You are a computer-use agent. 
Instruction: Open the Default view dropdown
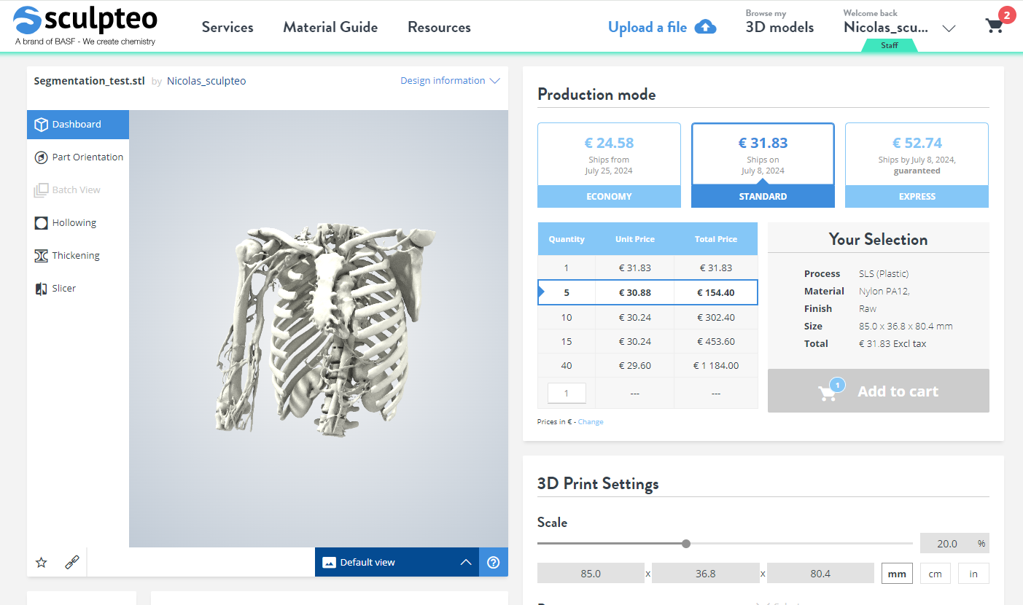click(396, 562)
